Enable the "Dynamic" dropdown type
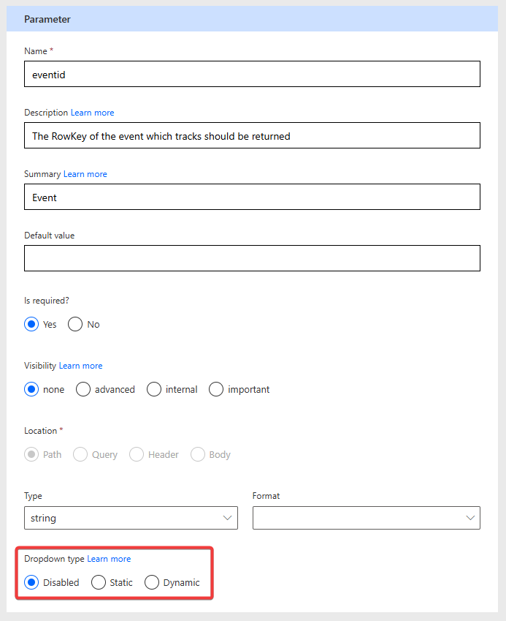506x621 pixels. [152, 582]
